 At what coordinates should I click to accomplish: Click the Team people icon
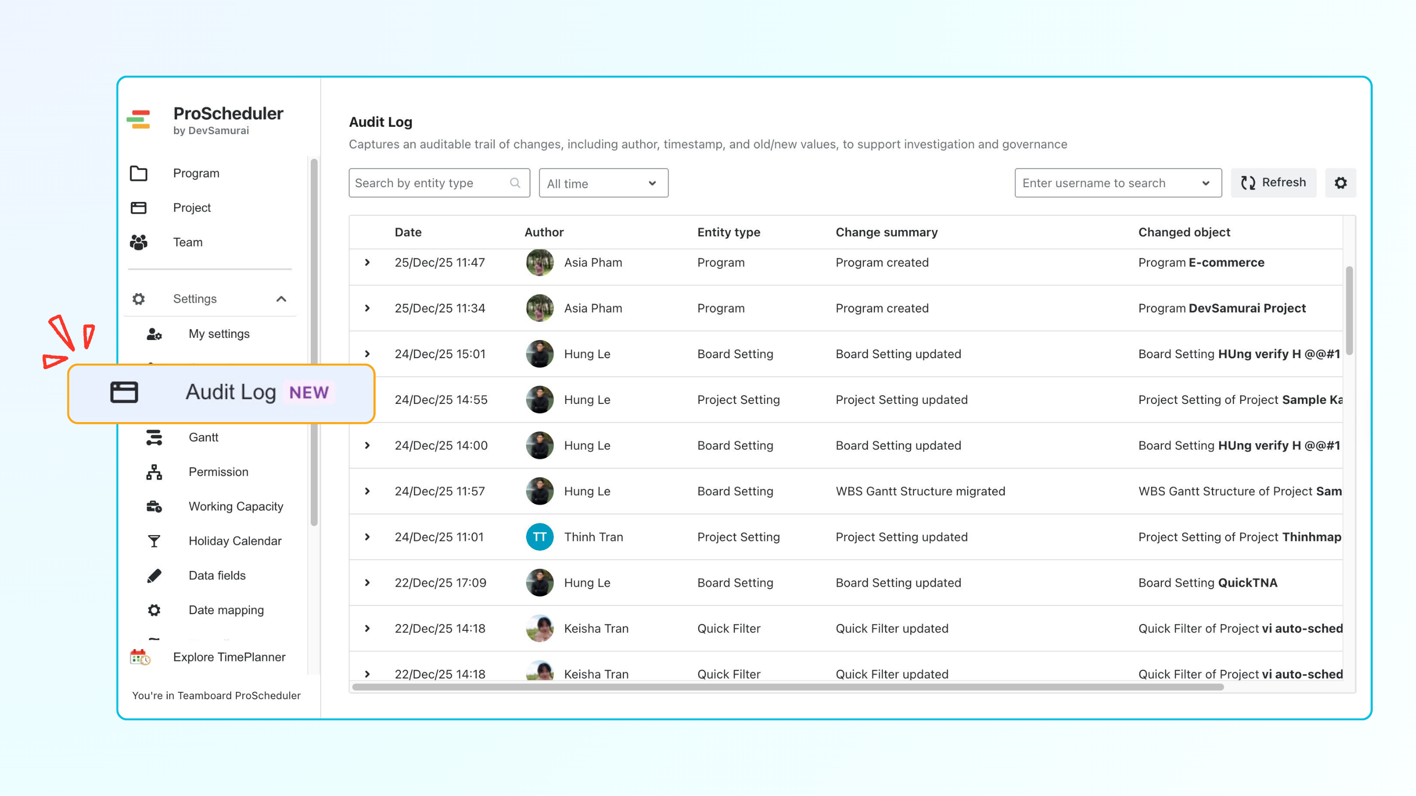click(x=139, y=242)
